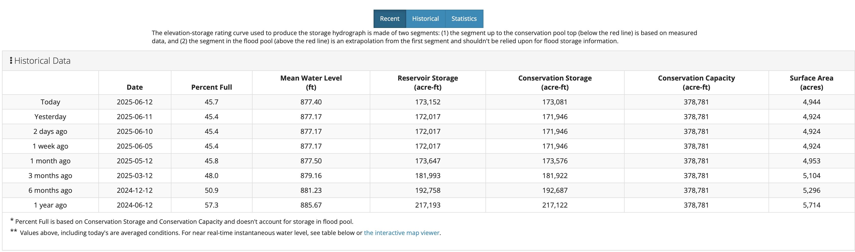Click the 1 year ago row label
This screenshot has height=252, width=855.
click(x=50, y=205)
